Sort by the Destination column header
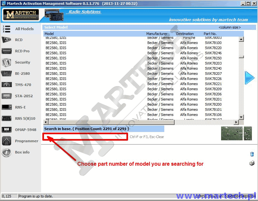 [185, 34]
